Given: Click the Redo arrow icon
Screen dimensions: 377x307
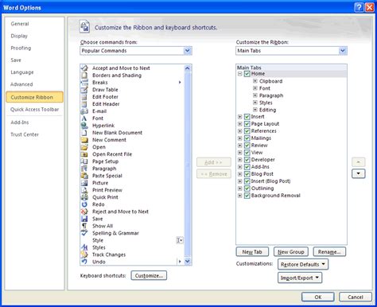Looking at the screenshot, I should click(x=84, y=204).
